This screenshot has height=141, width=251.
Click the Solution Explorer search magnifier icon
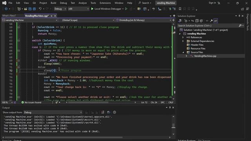coord(240,25)
